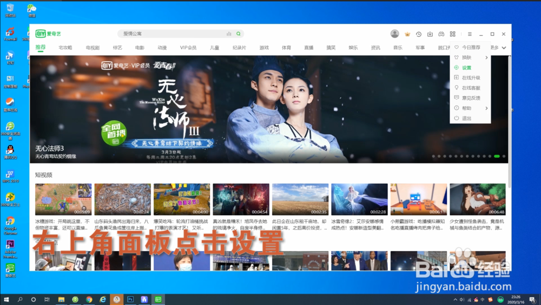Open the 音乐 tab

pos(398,48)
